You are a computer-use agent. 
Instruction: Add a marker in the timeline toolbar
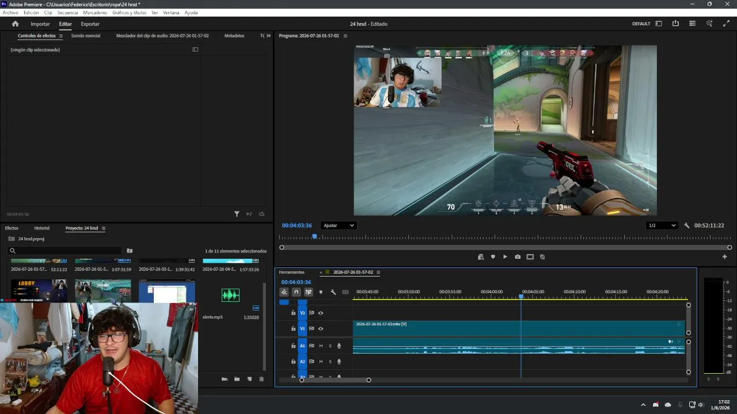(x=321, y=292)
